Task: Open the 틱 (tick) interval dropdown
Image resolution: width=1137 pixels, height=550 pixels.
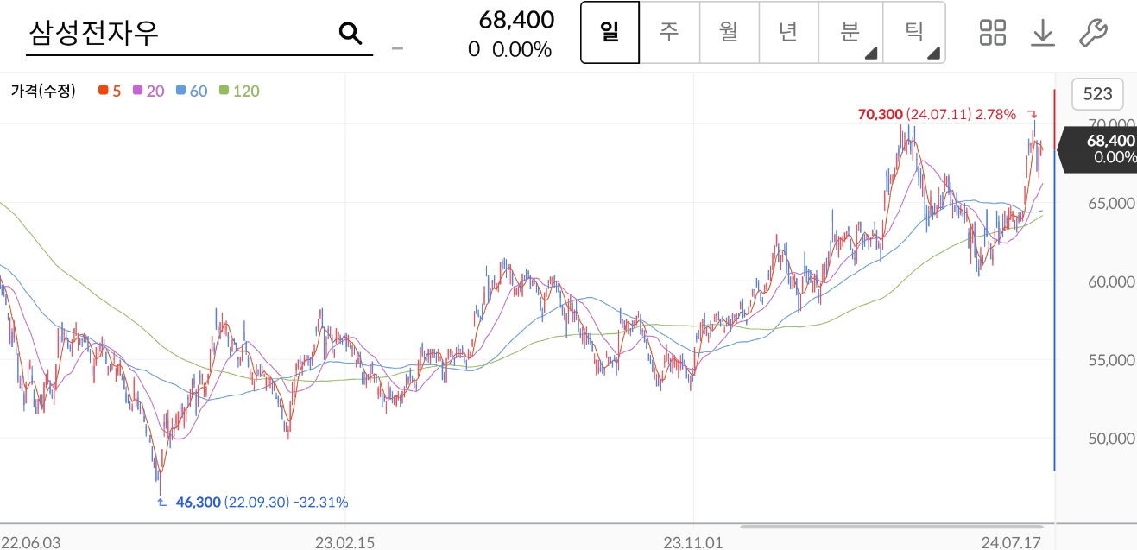Action: (913, 33)
